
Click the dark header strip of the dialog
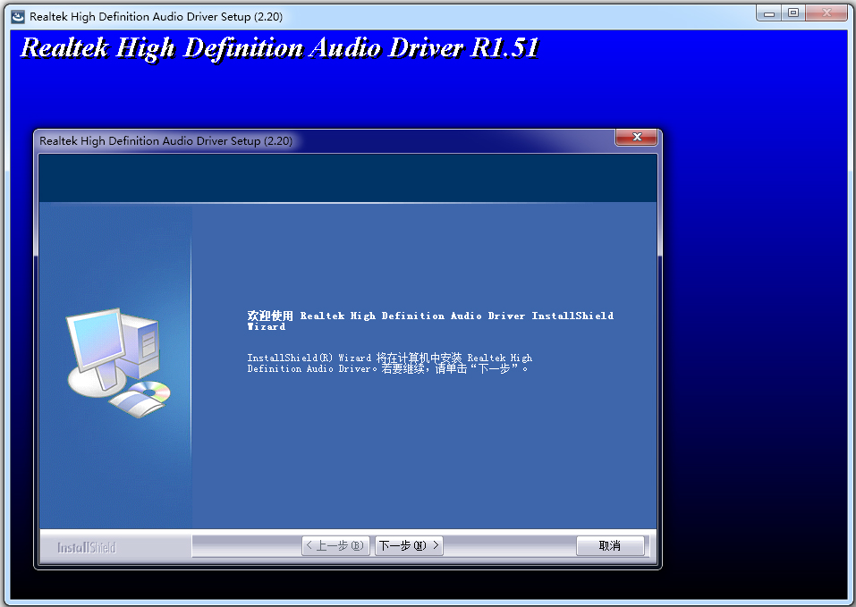(349, 177)
